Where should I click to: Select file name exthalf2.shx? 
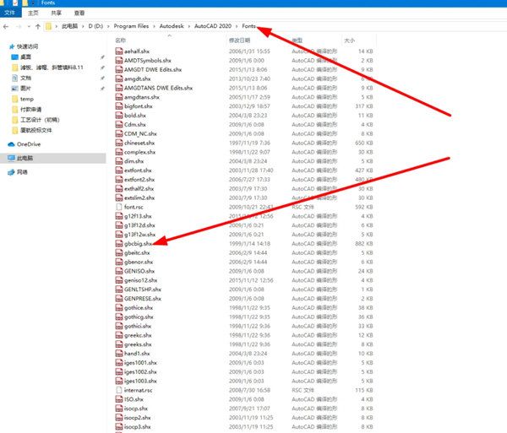[x=139, y=188]
